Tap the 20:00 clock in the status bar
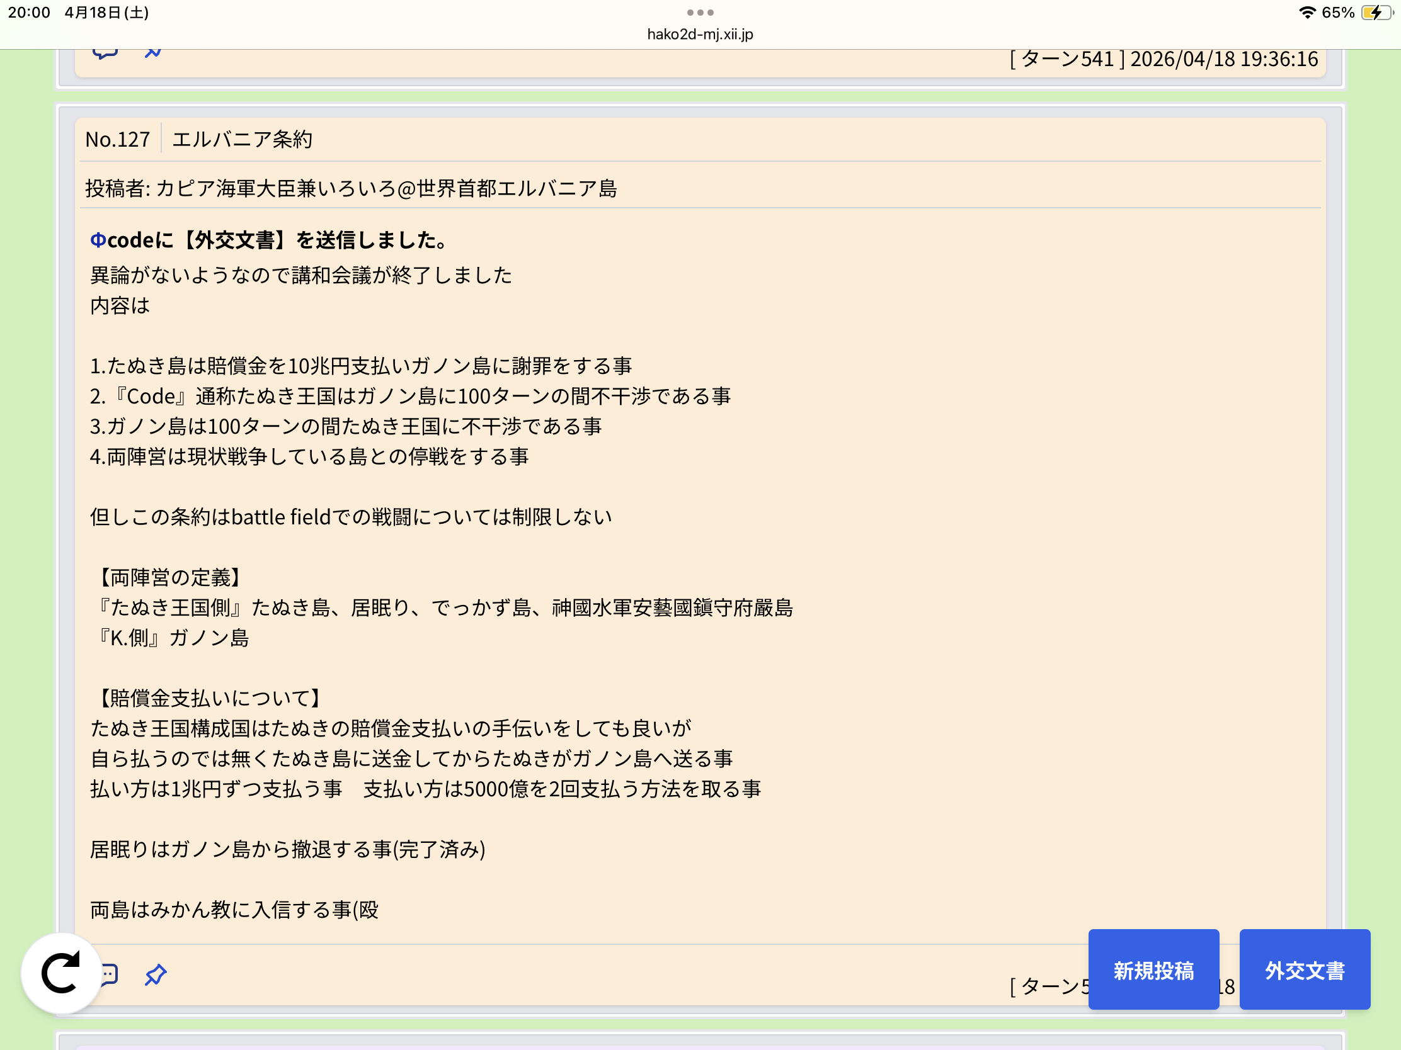 (x=29, y=13)
